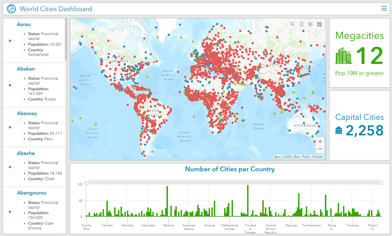Click the tall bar above Estonia label
The height and width of the screenshot is (236, 392).
[167, 201]
